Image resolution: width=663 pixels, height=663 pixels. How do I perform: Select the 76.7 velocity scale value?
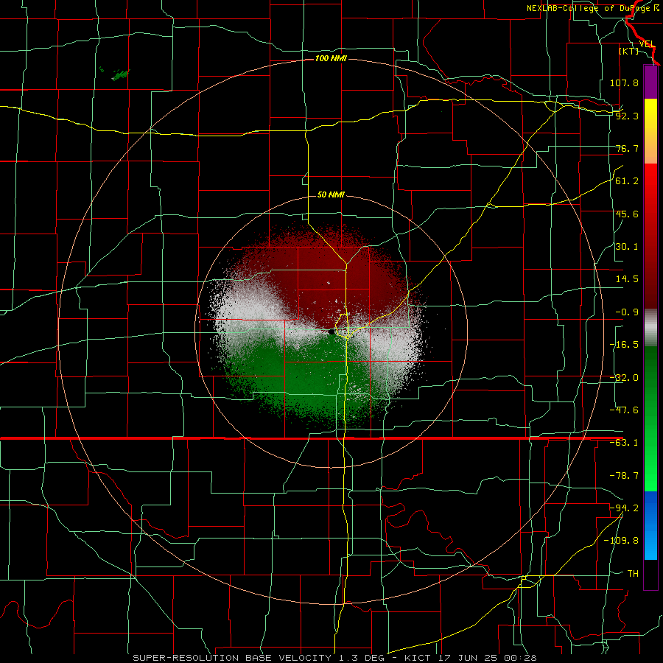point(627,148)
